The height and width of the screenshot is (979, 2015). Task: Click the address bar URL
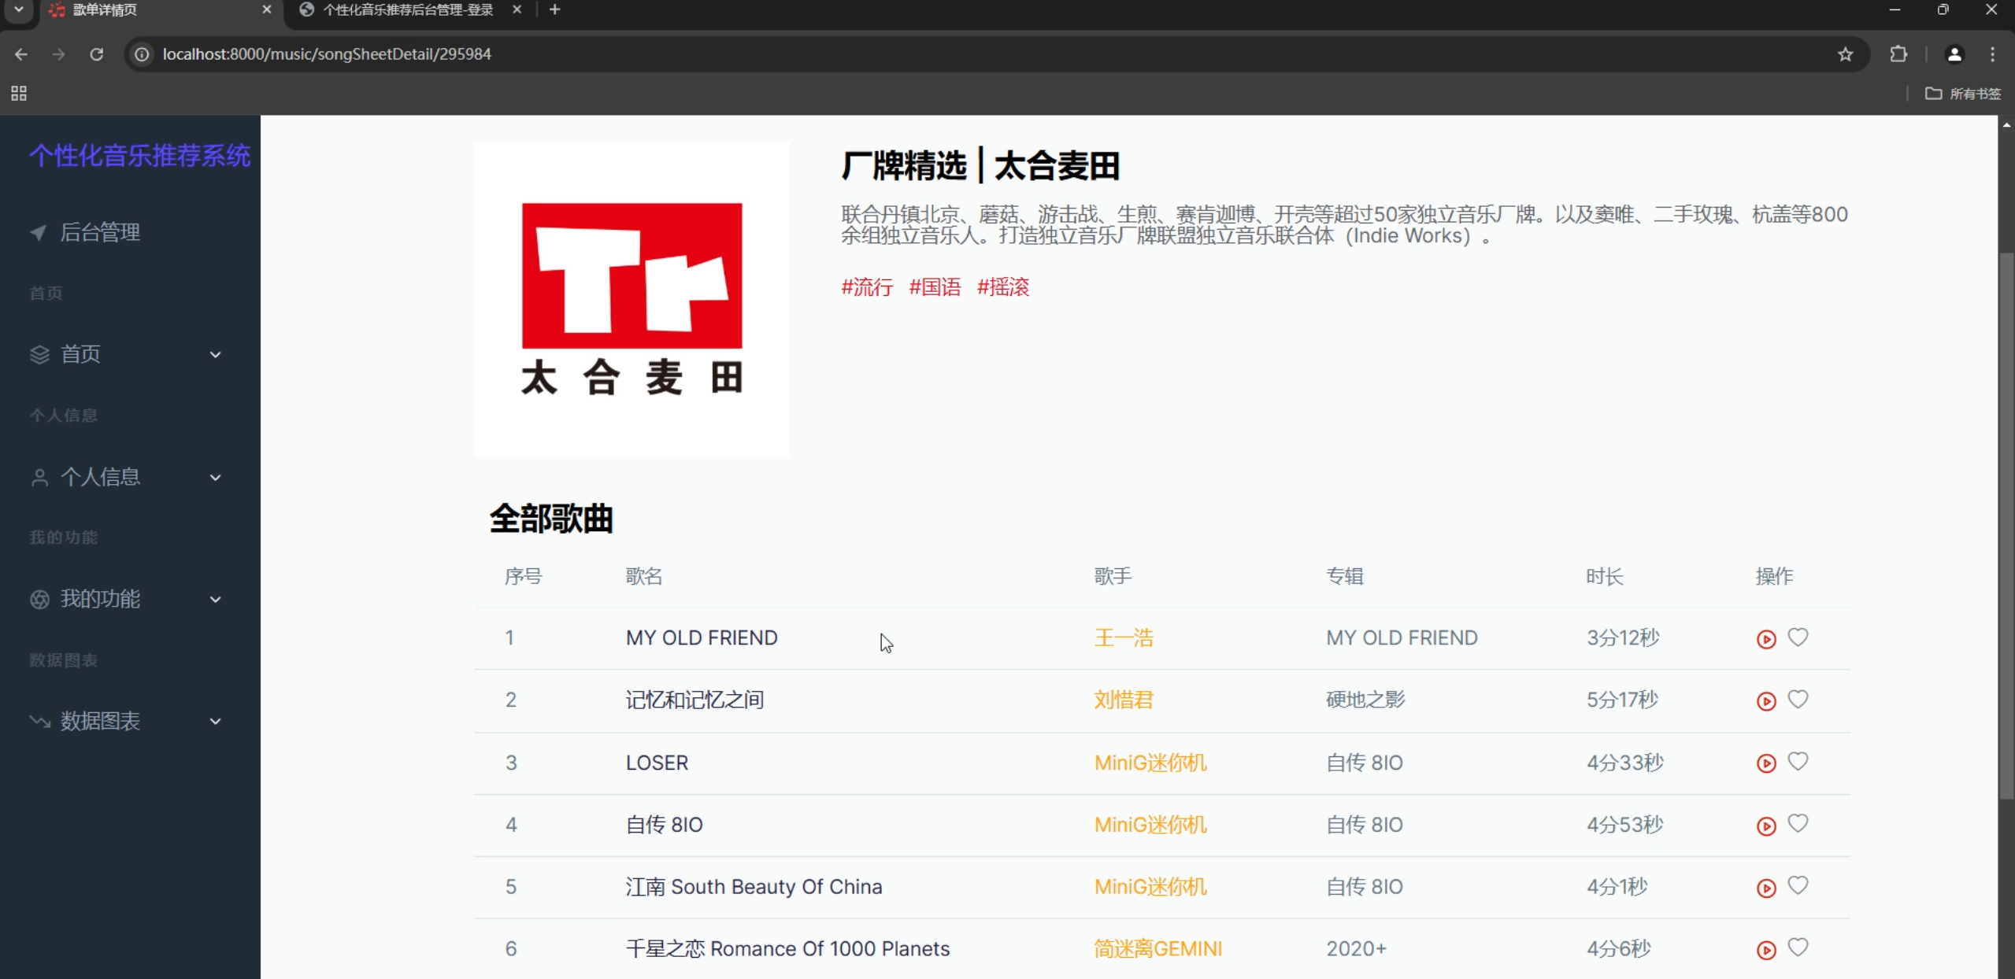(327, 54)
